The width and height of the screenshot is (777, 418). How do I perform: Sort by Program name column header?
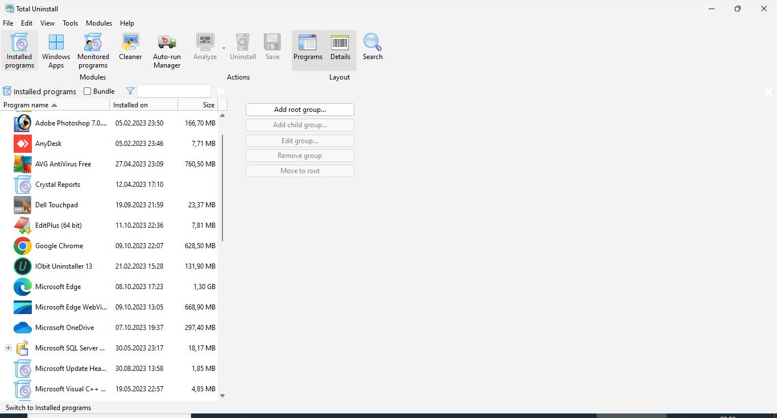[55, 105]
